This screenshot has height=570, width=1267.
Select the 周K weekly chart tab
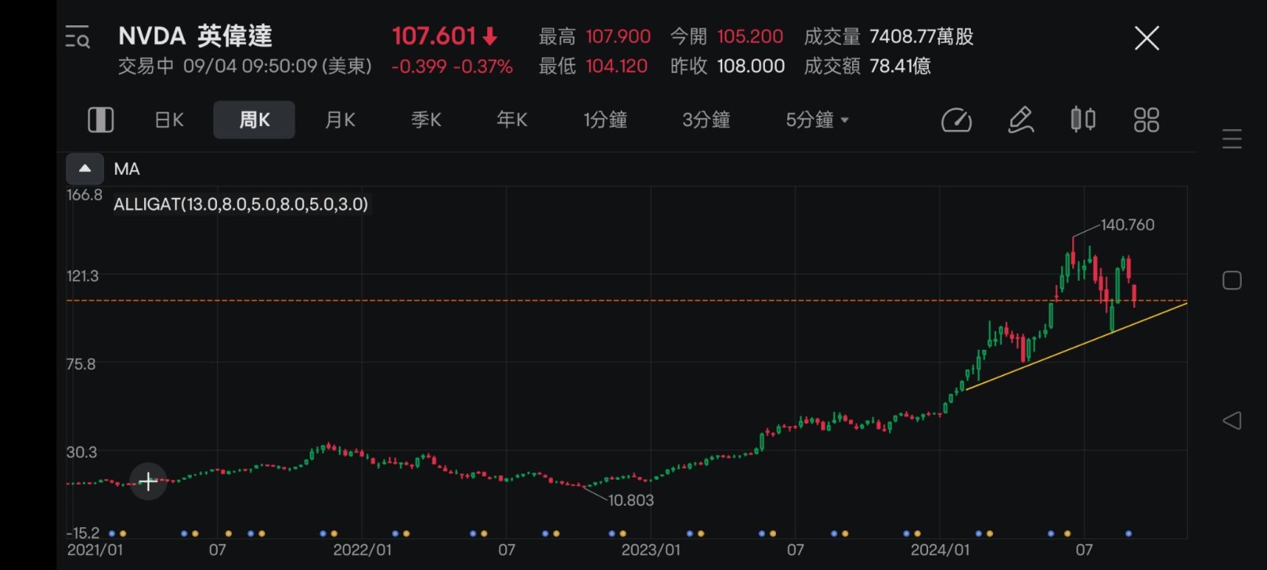pyautogui.click(x=254, y=120)
